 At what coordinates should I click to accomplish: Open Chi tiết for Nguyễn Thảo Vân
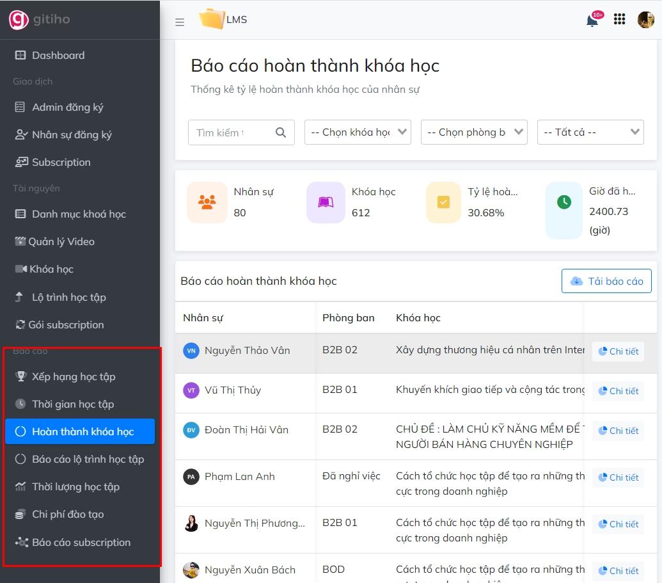(x=618, y=351)
